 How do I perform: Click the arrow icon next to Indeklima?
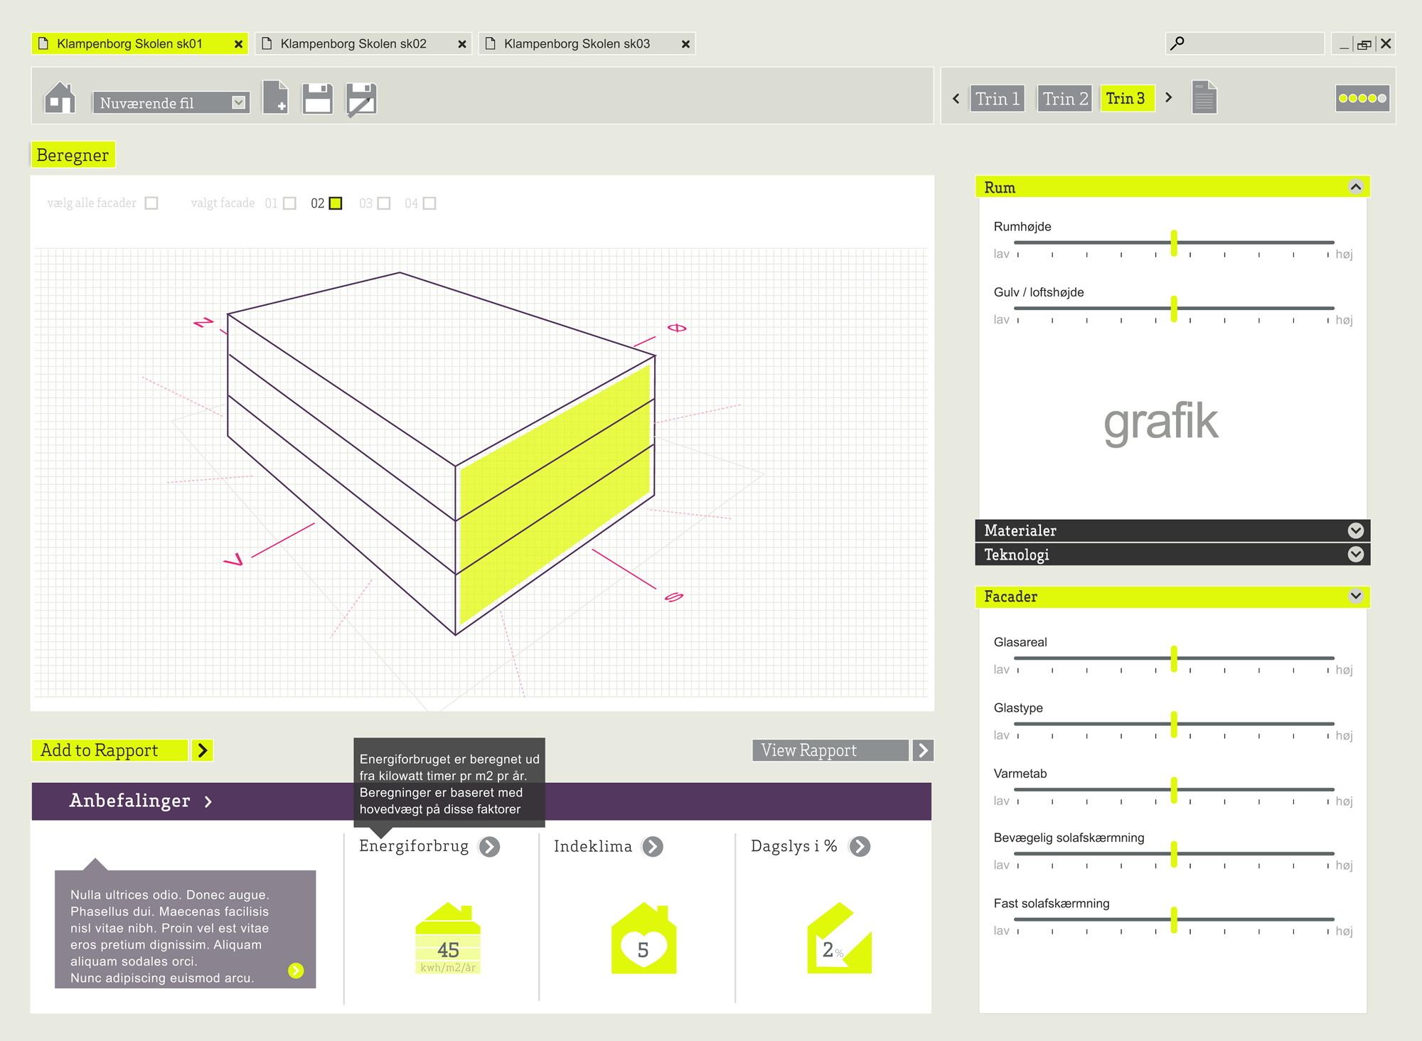(x=652, y=846)
